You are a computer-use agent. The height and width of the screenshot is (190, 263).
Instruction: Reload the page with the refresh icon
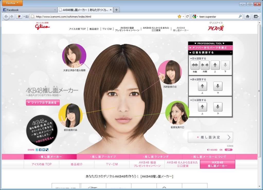click(187, 16)
